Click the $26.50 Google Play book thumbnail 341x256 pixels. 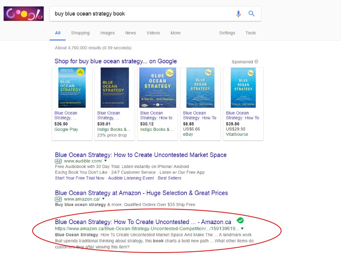pyautogui.click(x=72, y=87)
